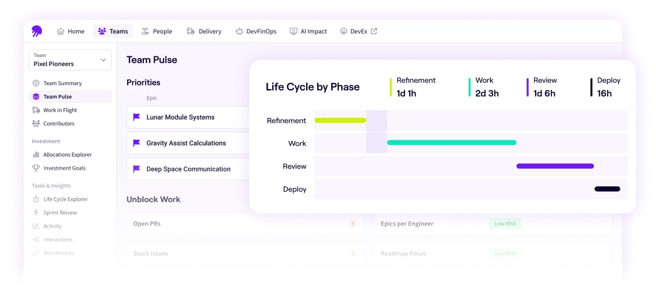The image size is (656, 302).
Task: Click the Team Summary gauge icon
Action: (x=36, y=83)
